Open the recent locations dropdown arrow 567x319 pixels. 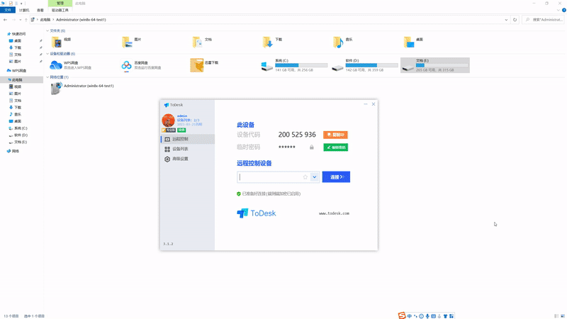tap(21, 20)
